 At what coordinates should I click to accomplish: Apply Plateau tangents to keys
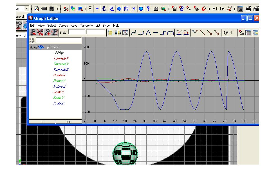point(170,33)
